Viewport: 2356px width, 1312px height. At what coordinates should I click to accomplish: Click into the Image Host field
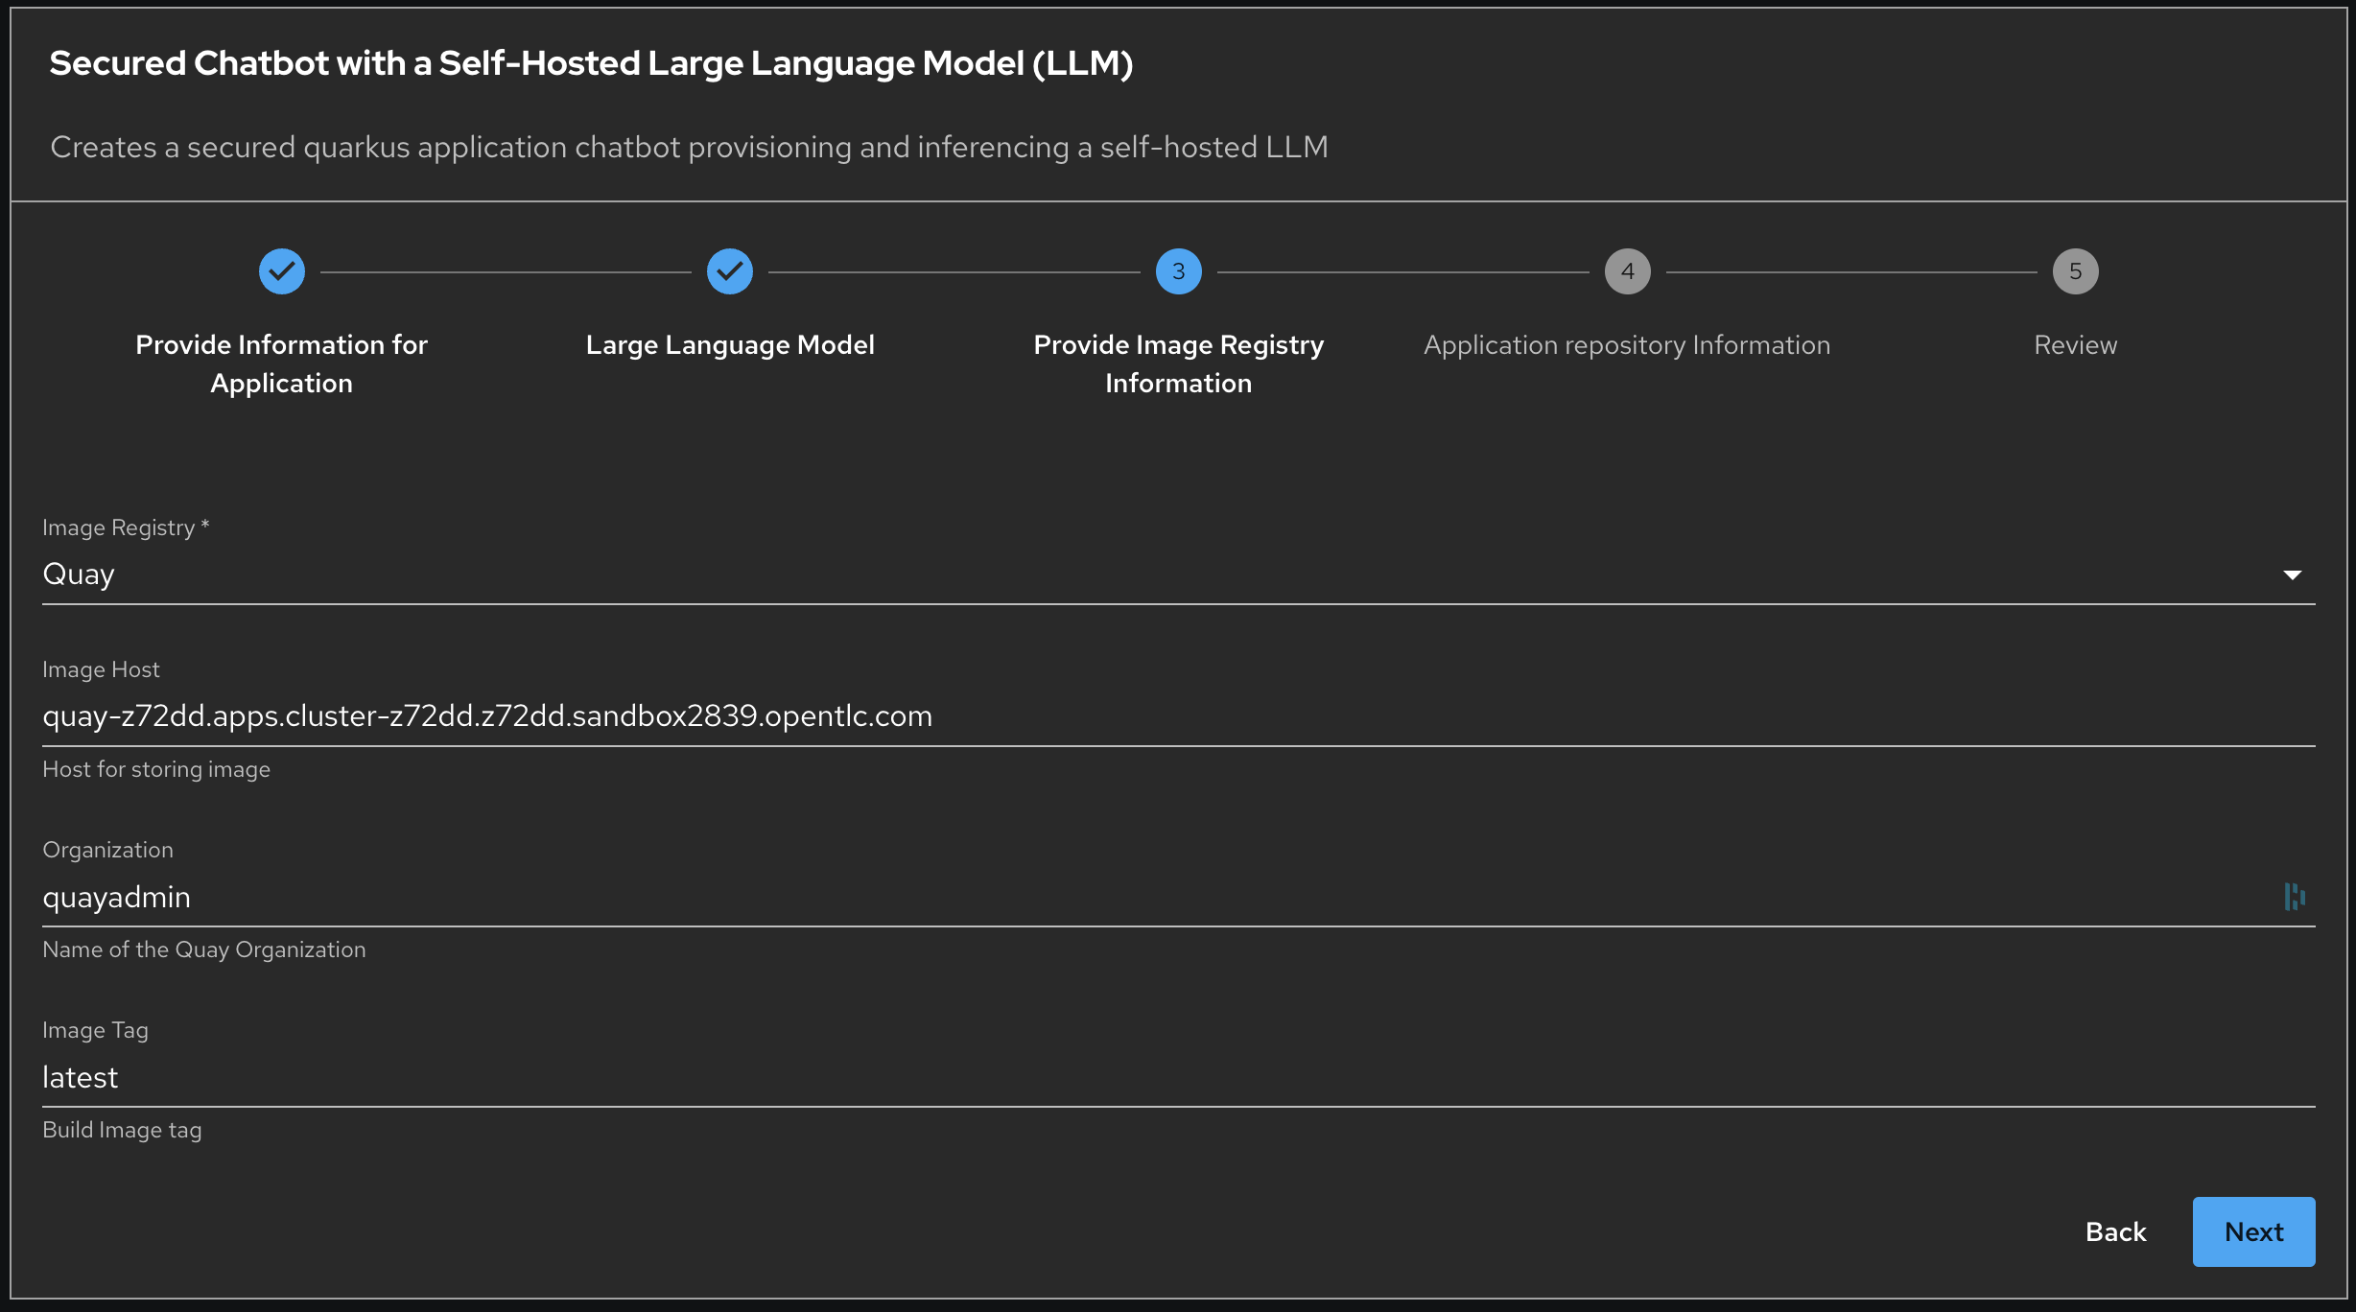tap(1151, 716)
